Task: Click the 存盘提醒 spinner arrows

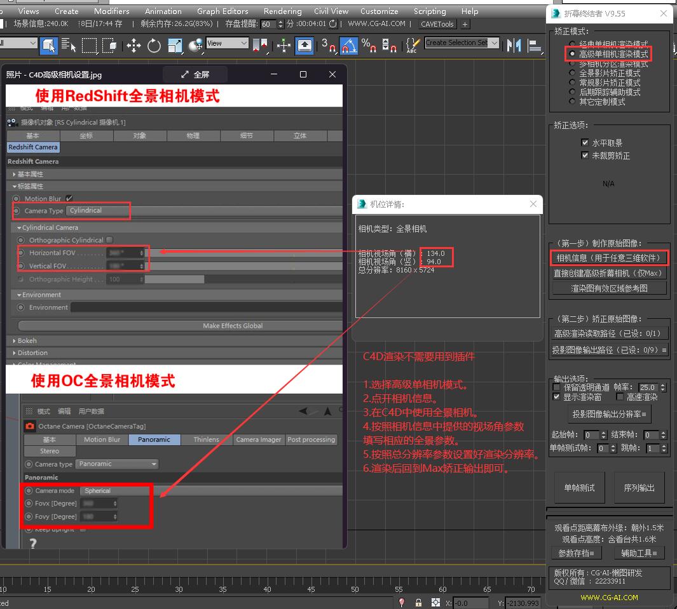Action: [280, 24]
